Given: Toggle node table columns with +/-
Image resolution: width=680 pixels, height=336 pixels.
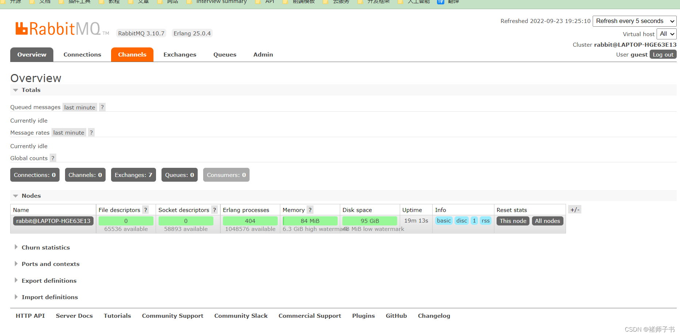Looking at the screenshot, I should tap(575, 209).
